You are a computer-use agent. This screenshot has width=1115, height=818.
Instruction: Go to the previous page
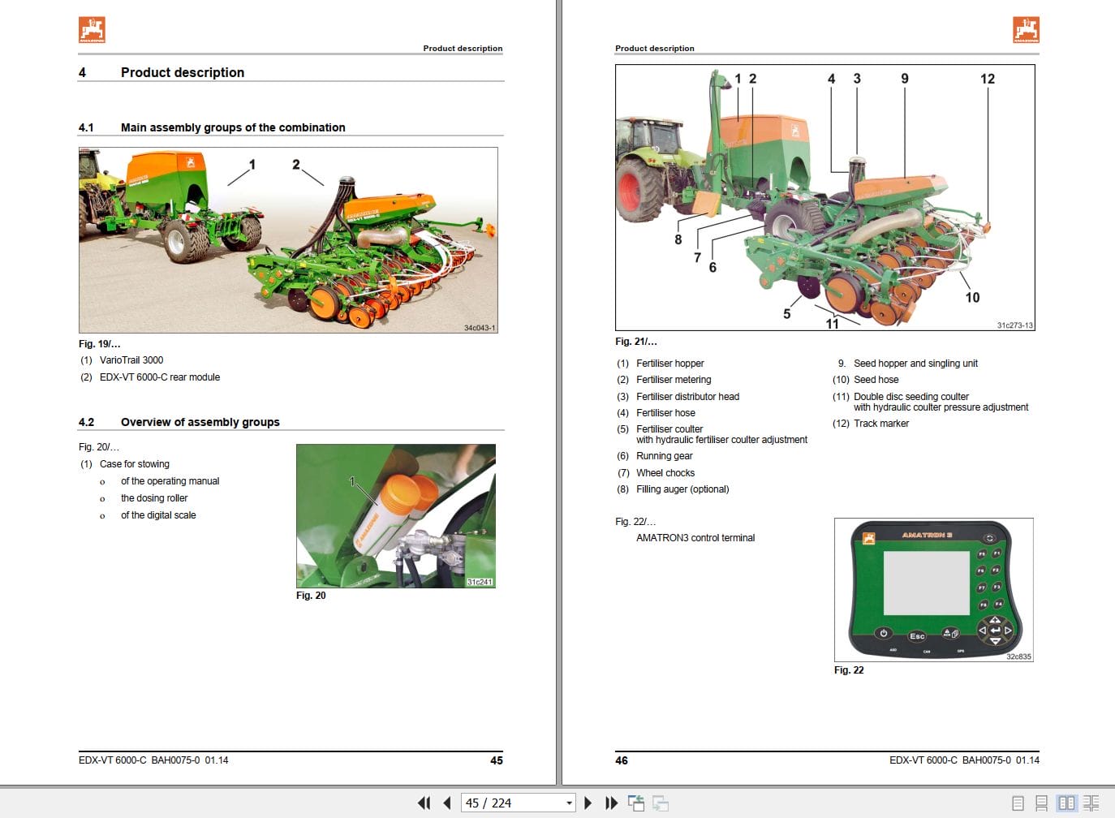[447, 803]
